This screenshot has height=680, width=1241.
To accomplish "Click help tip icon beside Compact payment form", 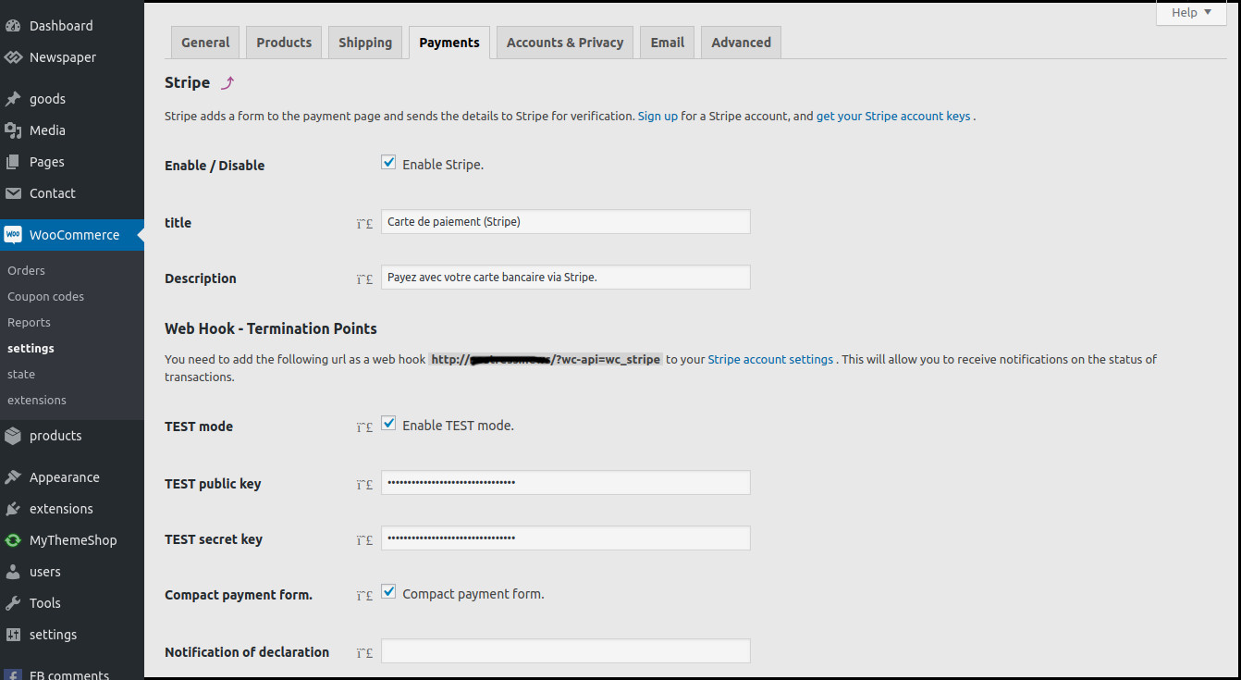I will click(364, 595).
